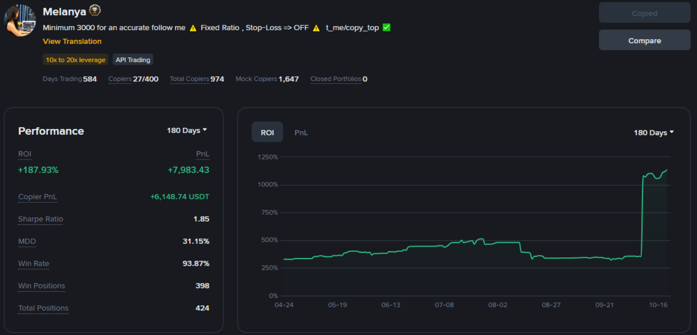Viewport: 697px width, 335px height.
Task: Click the warning icon after Stop-Loss OFF
Action: 316,28
